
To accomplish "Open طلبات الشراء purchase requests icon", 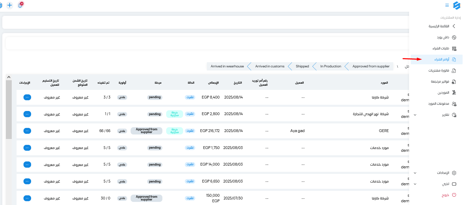I will [x=454, y=48].
